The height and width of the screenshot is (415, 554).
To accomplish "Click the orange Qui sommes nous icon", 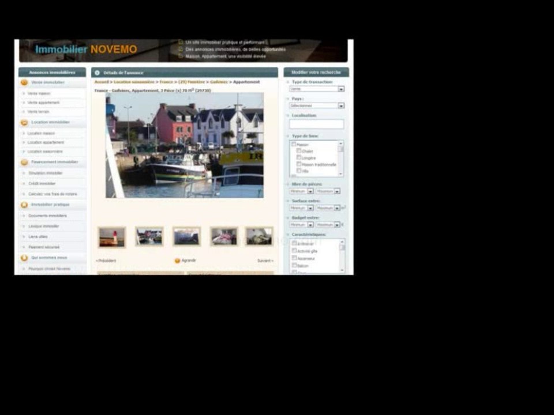I will pyautogui.click(x=24, y=258).
